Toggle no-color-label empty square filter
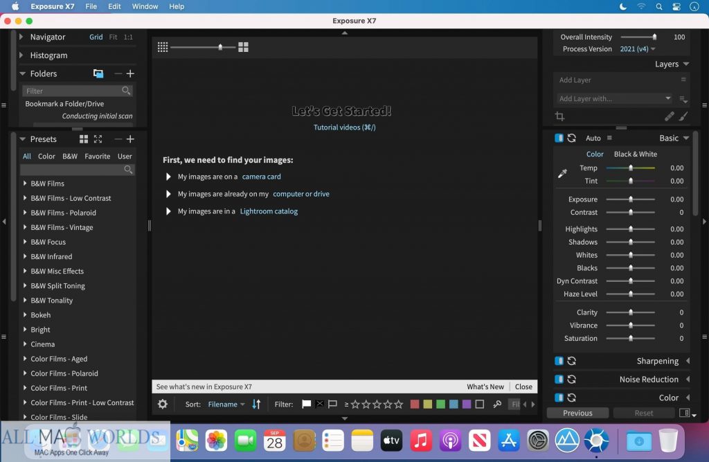The height and width of the screenshot is (462, 709). point(480,404)
